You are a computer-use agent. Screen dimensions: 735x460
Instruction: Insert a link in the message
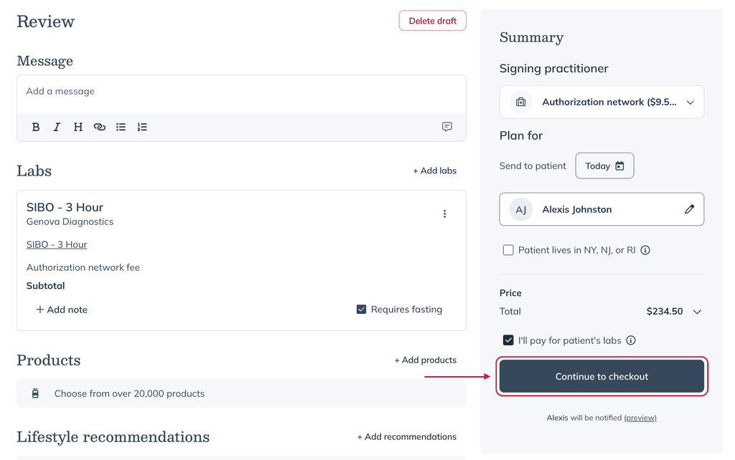point(99,127)
